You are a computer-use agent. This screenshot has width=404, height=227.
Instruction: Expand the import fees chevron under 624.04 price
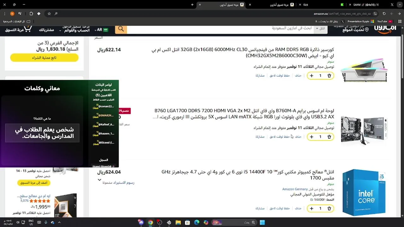pyautogui.click(x=99, y=180)
